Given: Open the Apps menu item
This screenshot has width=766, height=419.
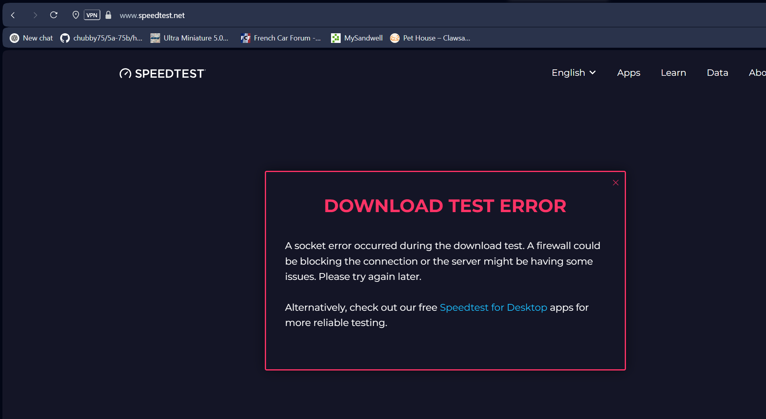Looking at the screenshot, I should click(x=629, y=73).
